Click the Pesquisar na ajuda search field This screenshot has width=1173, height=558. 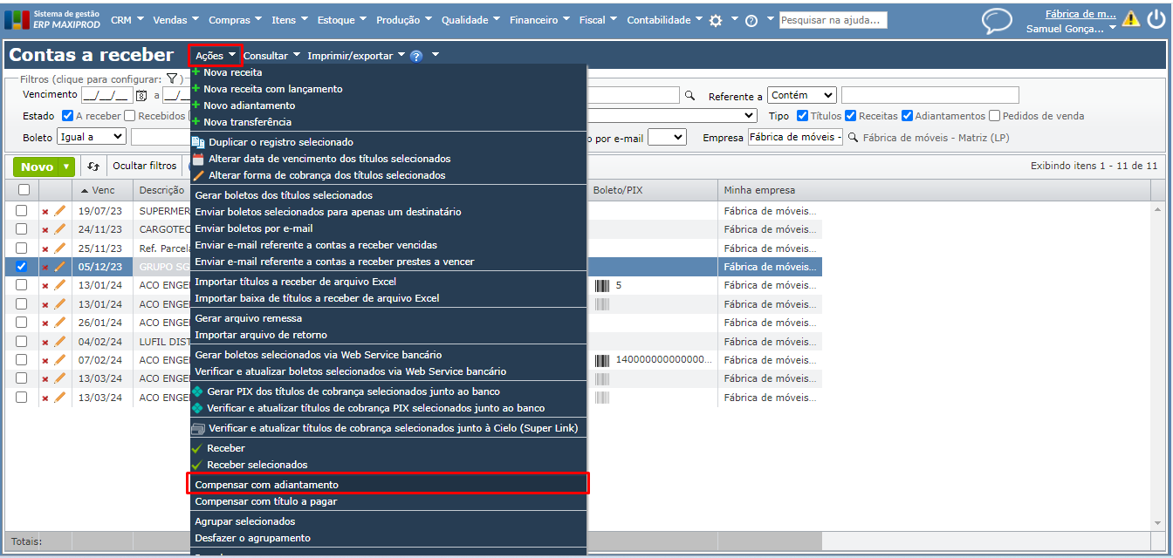point(833,20)
